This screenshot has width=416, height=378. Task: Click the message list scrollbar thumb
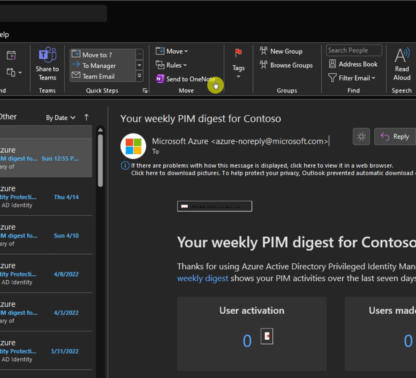(x=100, y=161)
